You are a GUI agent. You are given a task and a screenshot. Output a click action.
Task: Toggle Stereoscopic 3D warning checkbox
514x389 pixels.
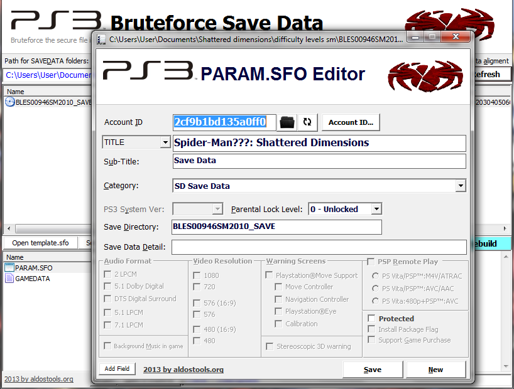pos(270,346)
